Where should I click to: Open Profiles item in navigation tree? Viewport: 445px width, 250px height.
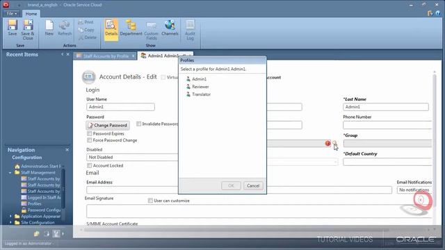point(31,203)
